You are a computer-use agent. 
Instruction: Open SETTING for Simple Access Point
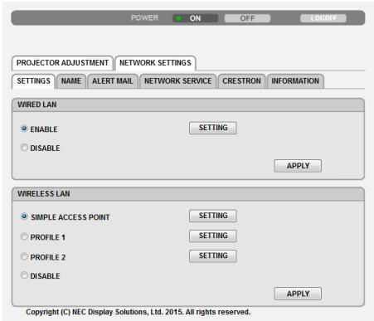[213, 216]
